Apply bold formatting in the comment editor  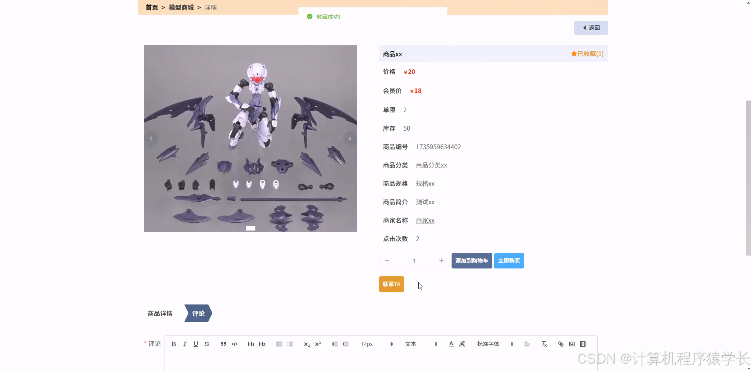[x=174, y=344]
